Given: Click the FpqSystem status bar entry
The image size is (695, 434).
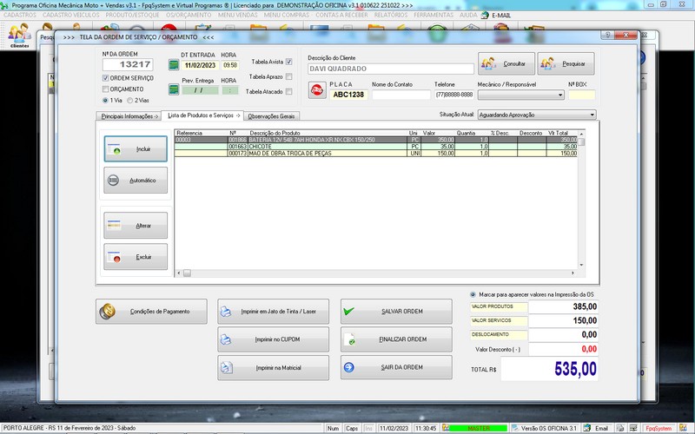Looking at the screenshot, I should coord(659,428).
